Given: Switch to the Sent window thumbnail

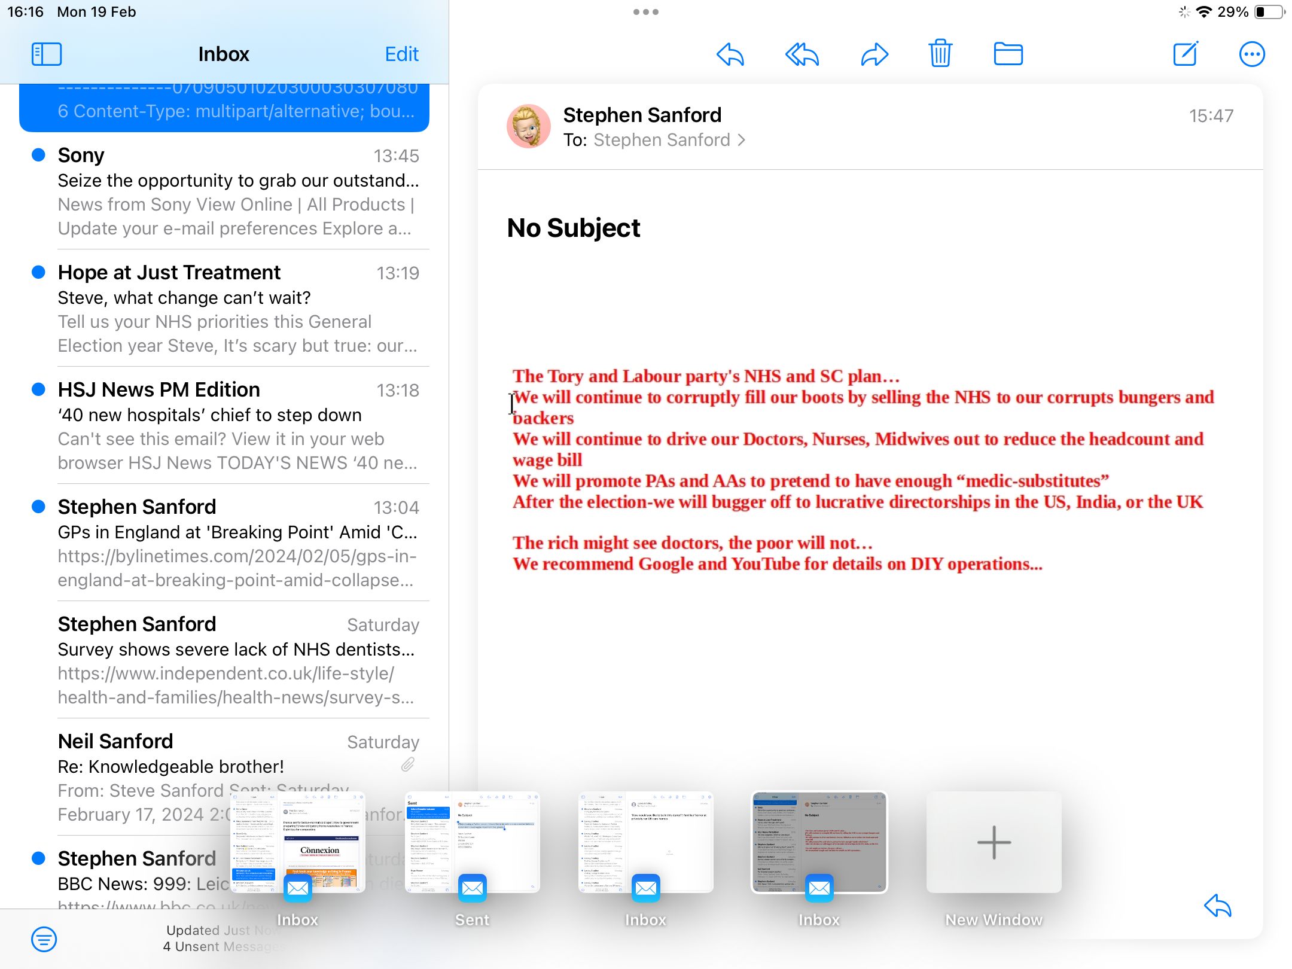Looking at the screenshot, I should pos(472,842).
